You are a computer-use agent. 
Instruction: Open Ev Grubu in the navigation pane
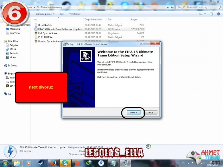coord(13,65)
